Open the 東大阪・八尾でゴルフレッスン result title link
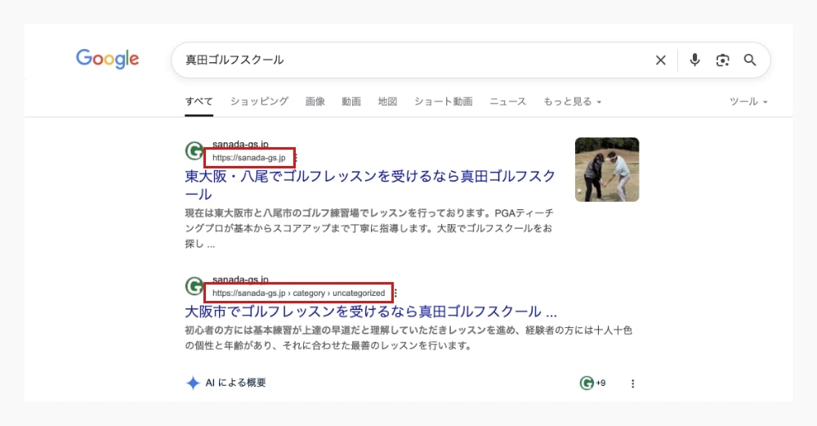This screenshot has height=426, width=817. coord(370,185)
